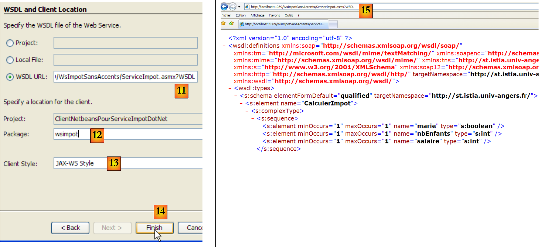This screenshot has height=247, width=543.
Task: Select the Project radio button
Action: coord(10,43)
